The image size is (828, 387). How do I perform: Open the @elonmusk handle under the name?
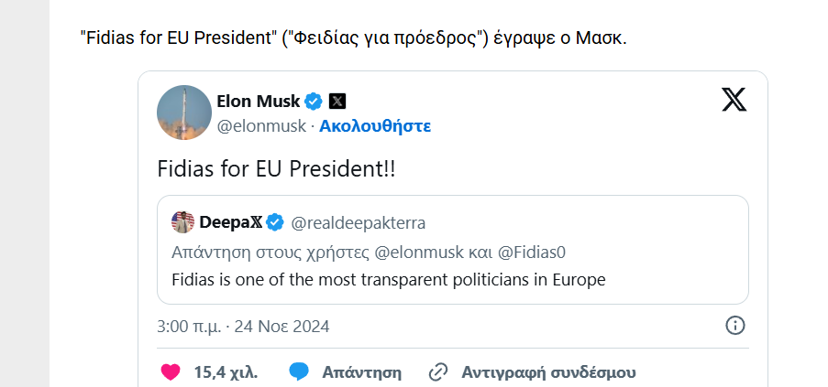click(260, 126)
